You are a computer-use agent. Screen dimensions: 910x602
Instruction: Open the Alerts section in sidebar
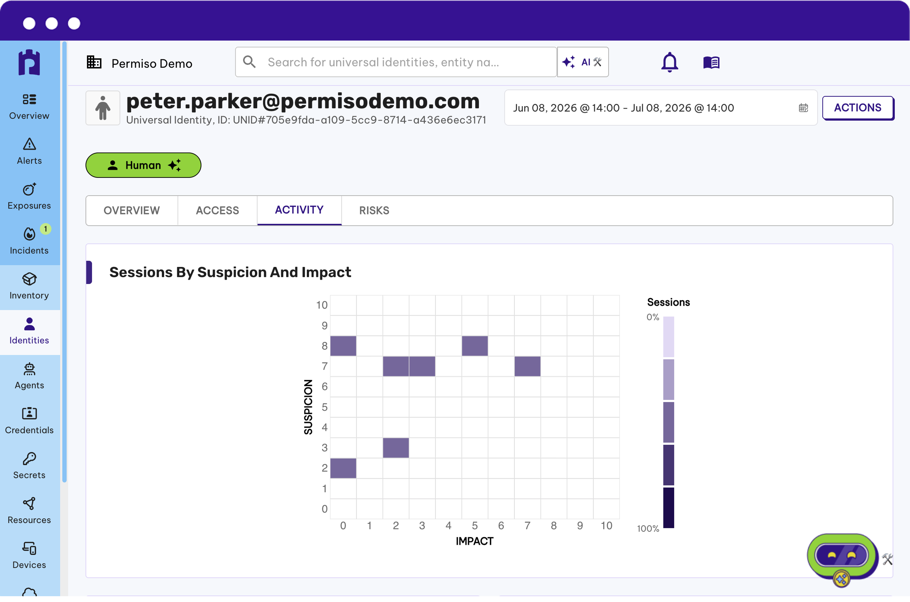tap(29, 152)
